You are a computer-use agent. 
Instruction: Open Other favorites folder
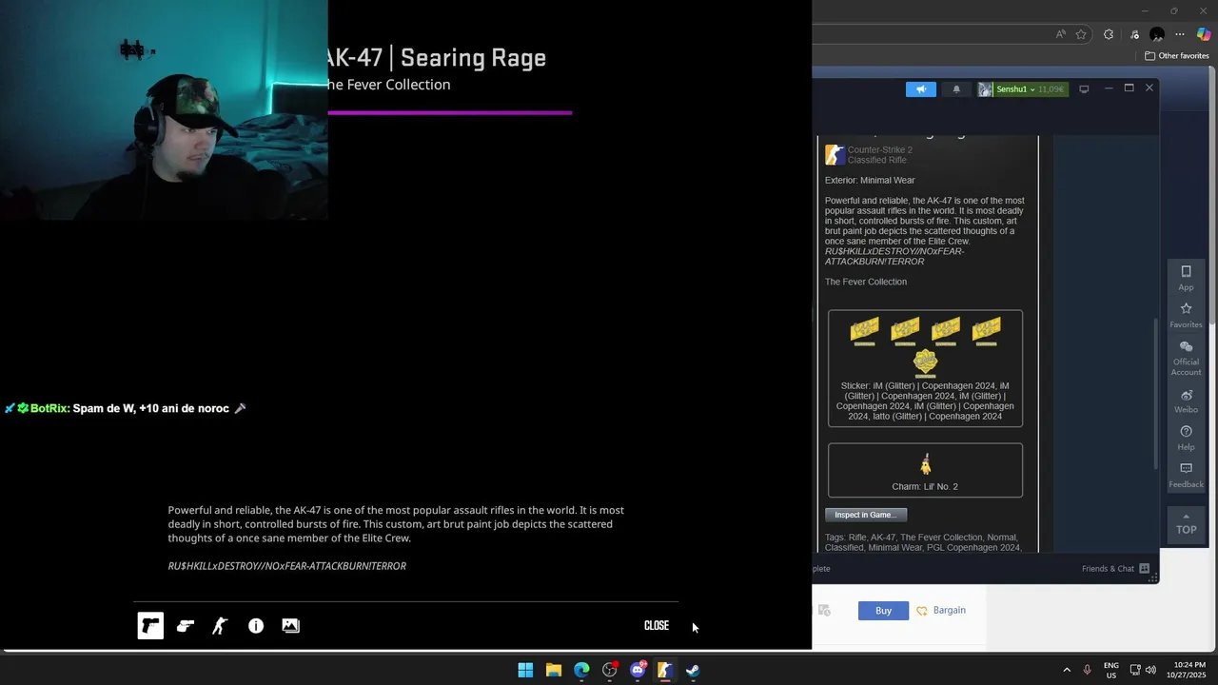click(1177, 56)
